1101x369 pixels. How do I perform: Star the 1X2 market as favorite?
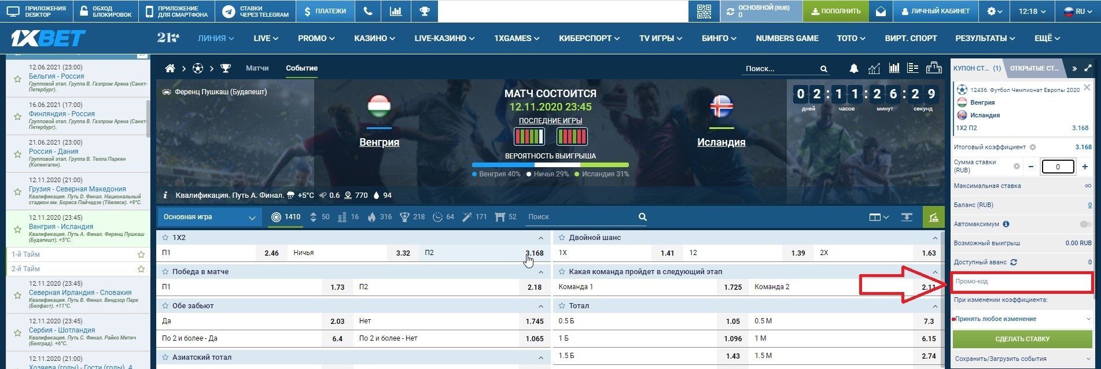(165, 238)
